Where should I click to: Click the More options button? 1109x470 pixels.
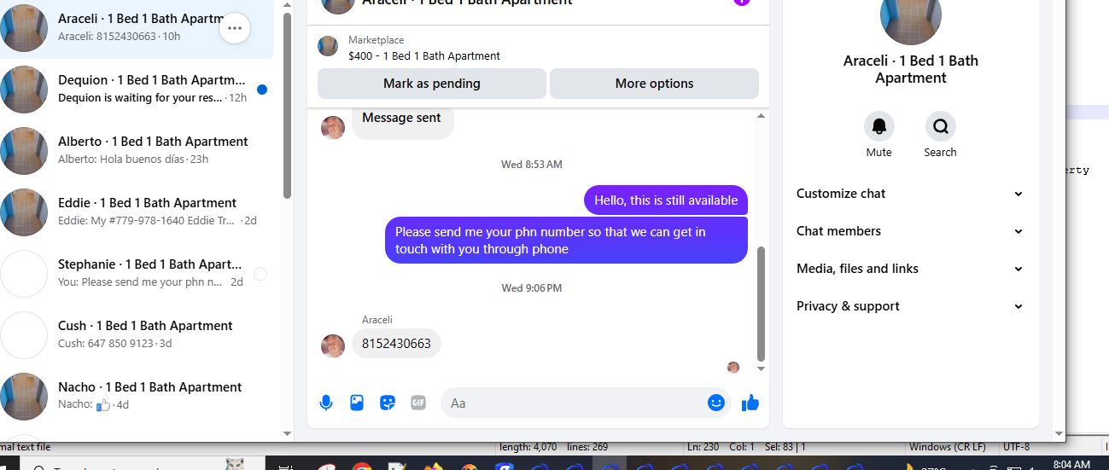click(x=654, y=84)
